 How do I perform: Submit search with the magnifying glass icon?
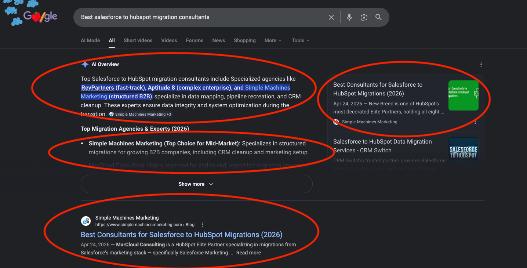[x=378, y=17]
